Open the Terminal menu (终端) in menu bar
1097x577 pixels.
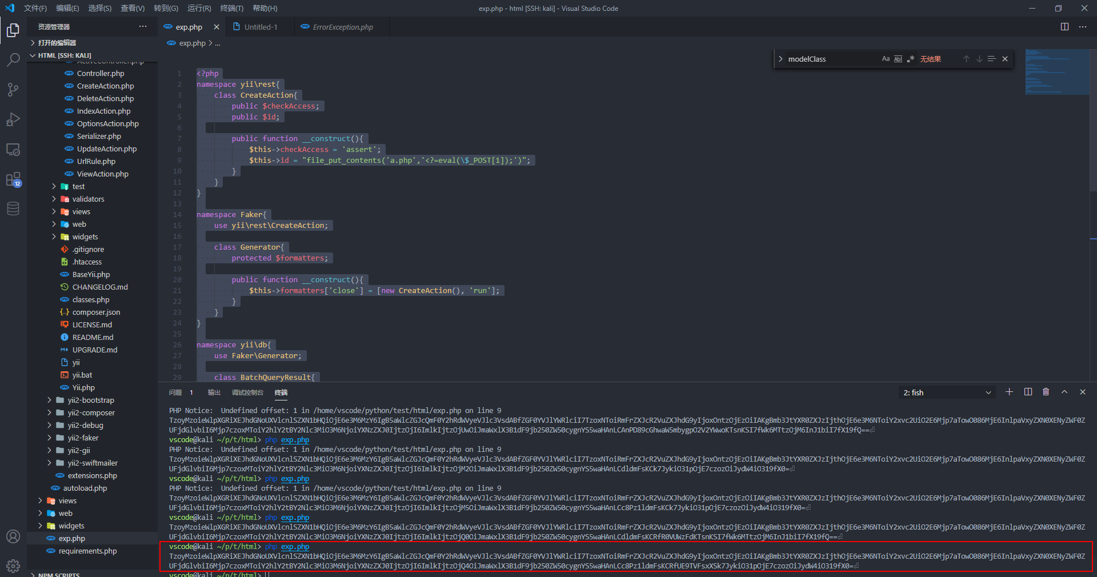point(231,8)
